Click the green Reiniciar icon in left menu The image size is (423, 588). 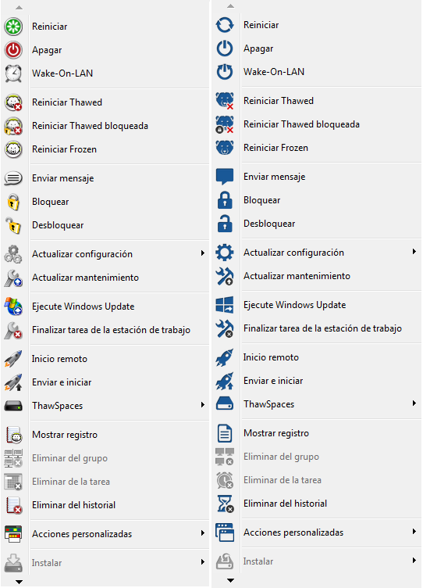13,27
